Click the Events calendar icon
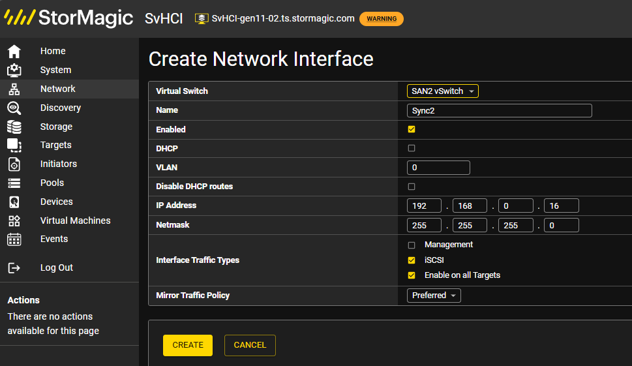Screen dimensions: 632x366 point(14,239)
